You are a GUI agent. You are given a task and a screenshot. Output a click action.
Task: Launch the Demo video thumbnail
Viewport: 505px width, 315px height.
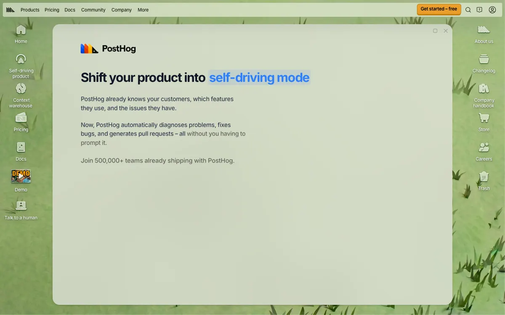click(x=21, y=176)
